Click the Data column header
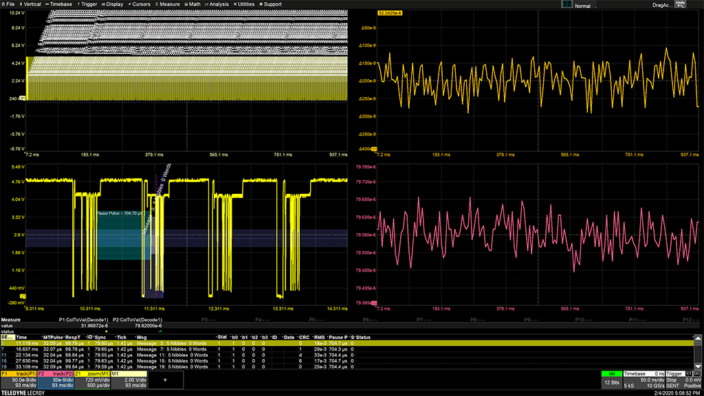The height and width of the screenshot is (396, 704). 288,337
